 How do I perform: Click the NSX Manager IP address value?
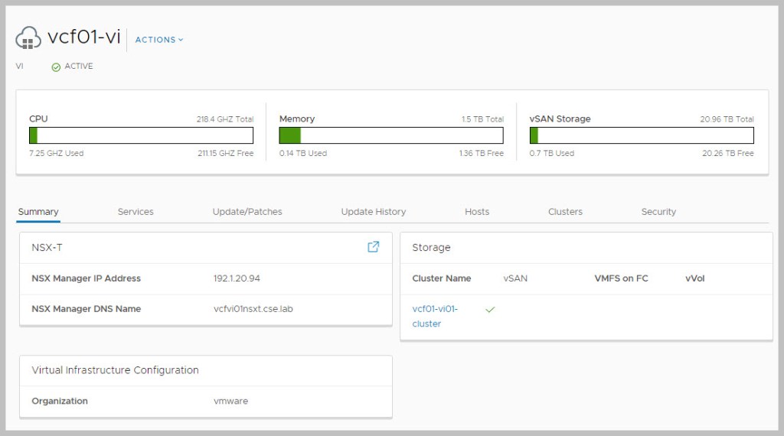tap(241, 278)
